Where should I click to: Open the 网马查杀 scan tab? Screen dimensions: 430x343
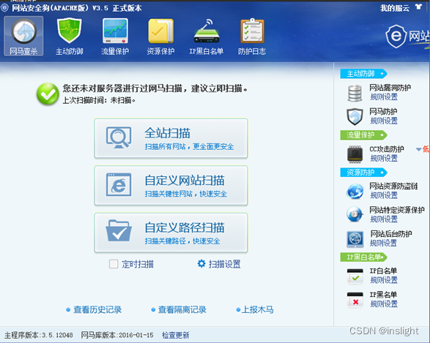point(23,36)
